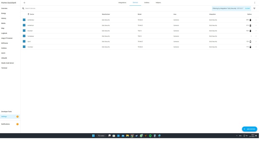
Task: Open Windows Start menu
Action: coord(93,136)
